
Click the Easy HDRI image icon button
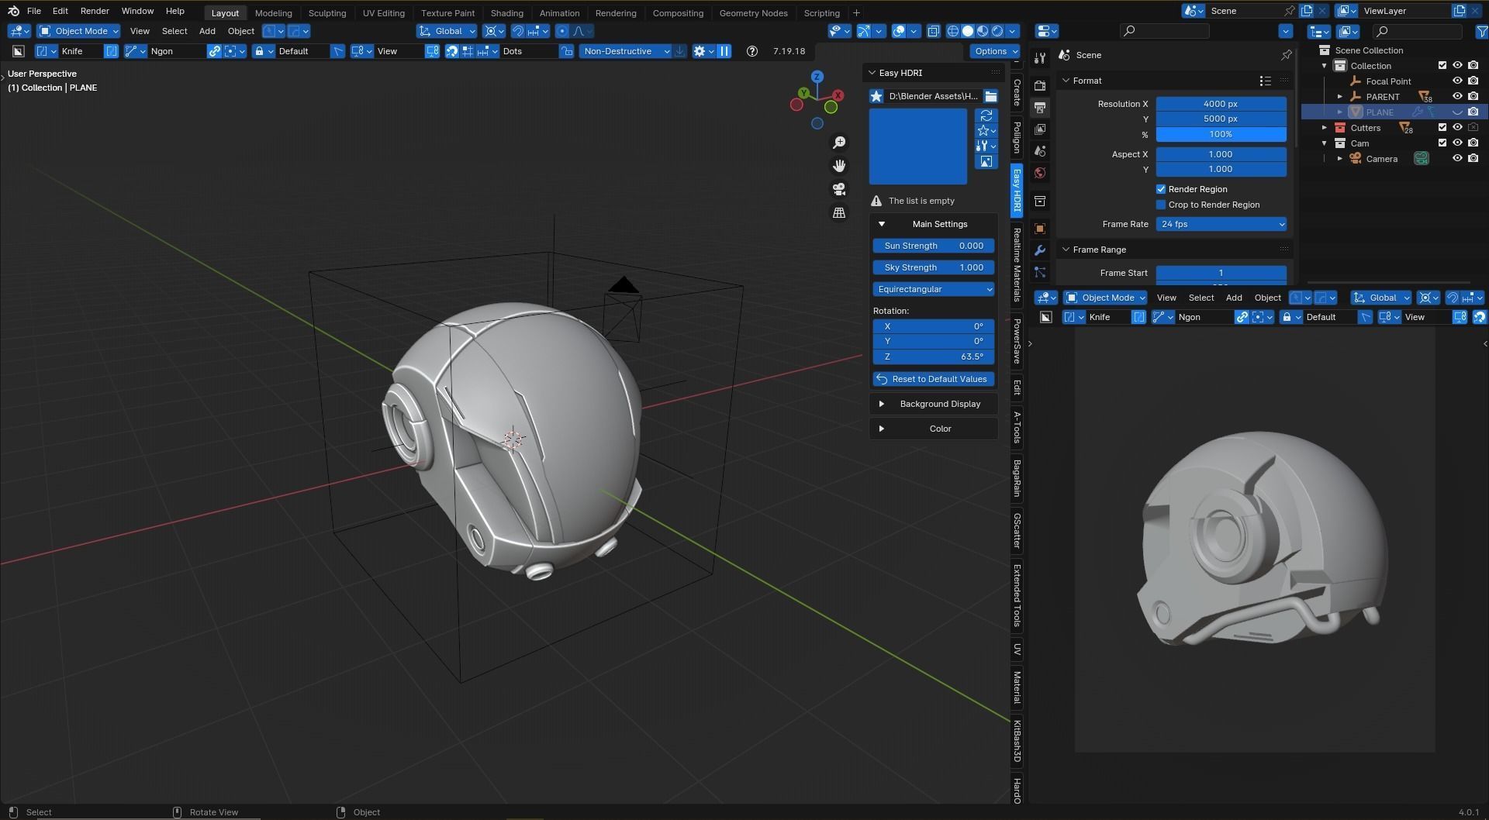coord(986,161)
